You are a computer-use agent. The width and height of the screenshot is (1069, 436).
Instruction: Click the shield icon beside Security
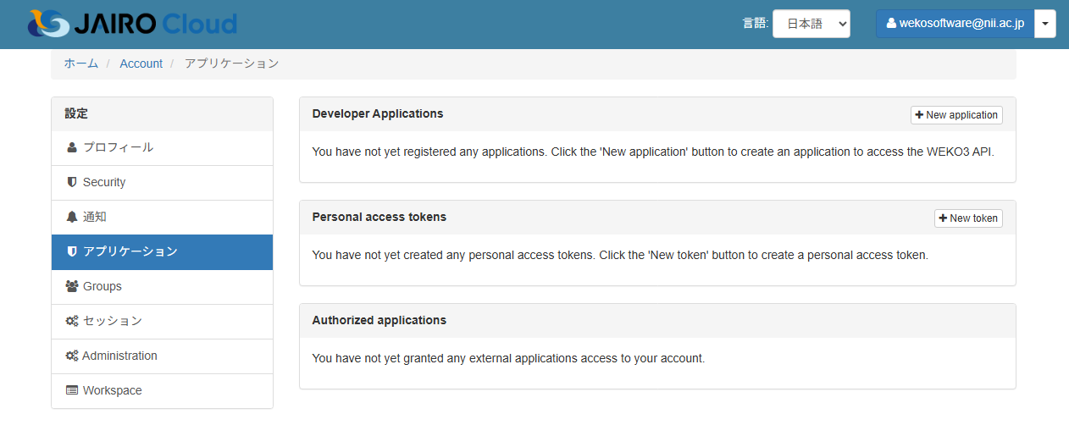72,182
